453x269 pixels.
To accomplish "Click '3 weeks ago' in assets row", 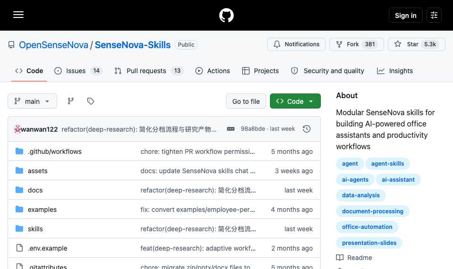I will 294,171.
